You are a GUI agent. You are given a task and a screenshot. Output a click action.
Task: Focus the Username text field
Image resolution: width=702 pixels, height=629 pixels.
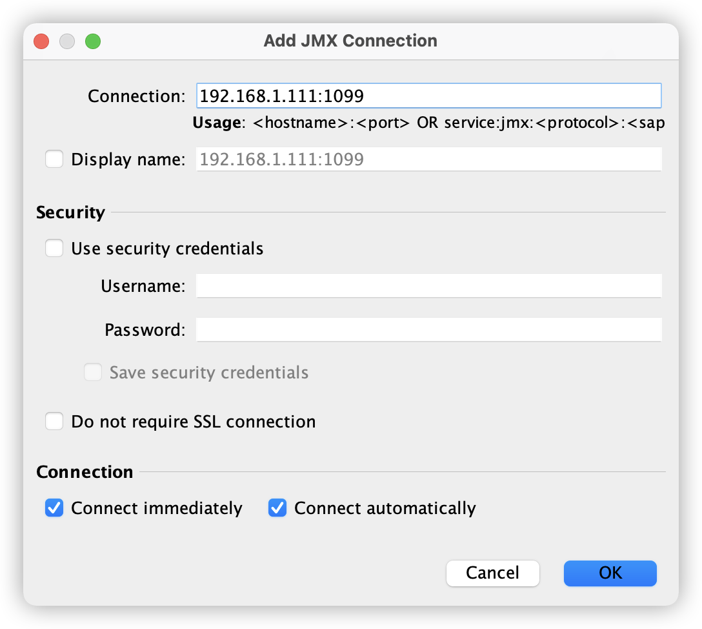click(x=428, y=285)
